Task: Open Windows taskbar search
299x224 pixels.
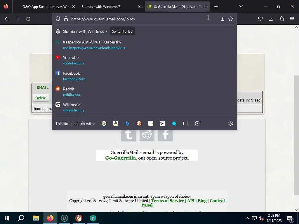Action: pyautogui.click(x=21, y=218)
